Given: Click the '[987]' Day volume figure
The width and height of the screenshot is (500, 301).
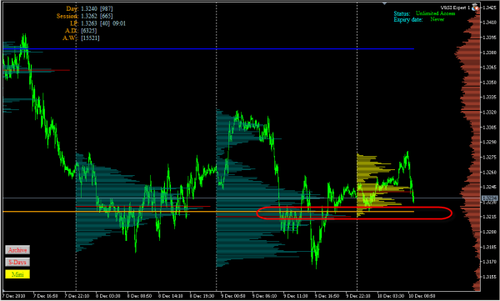Looking at the screenshot, I should [x=107, y=8].
